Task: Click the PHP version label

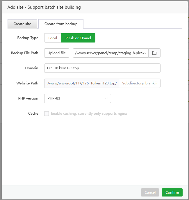Action: pos(28,98)
